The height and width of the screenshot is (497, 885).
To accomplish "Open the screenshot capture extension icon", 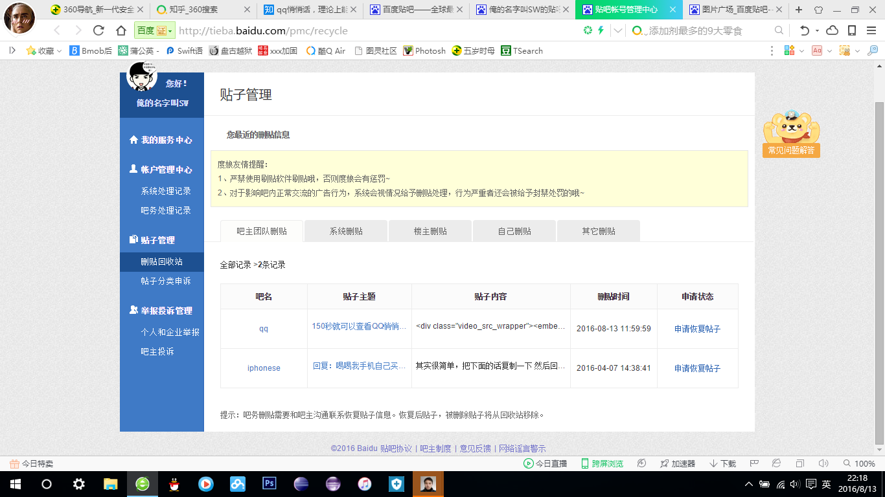I will point(844,50).
